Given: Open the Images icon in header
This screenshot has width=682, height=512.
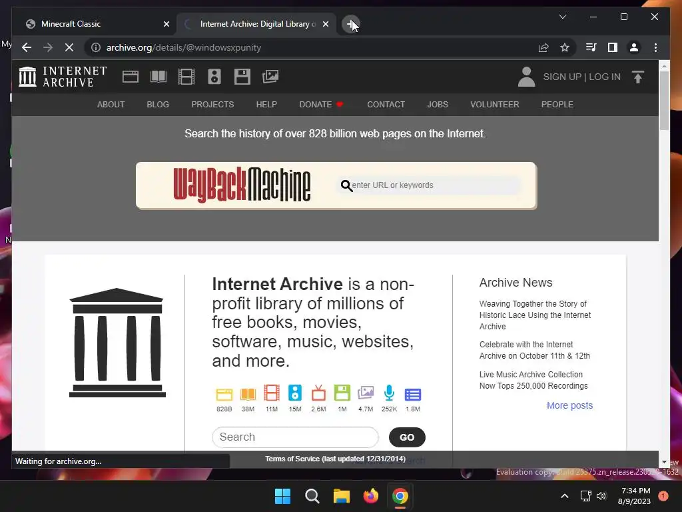Looking at the screenshot, I should [x=270, y=77].
